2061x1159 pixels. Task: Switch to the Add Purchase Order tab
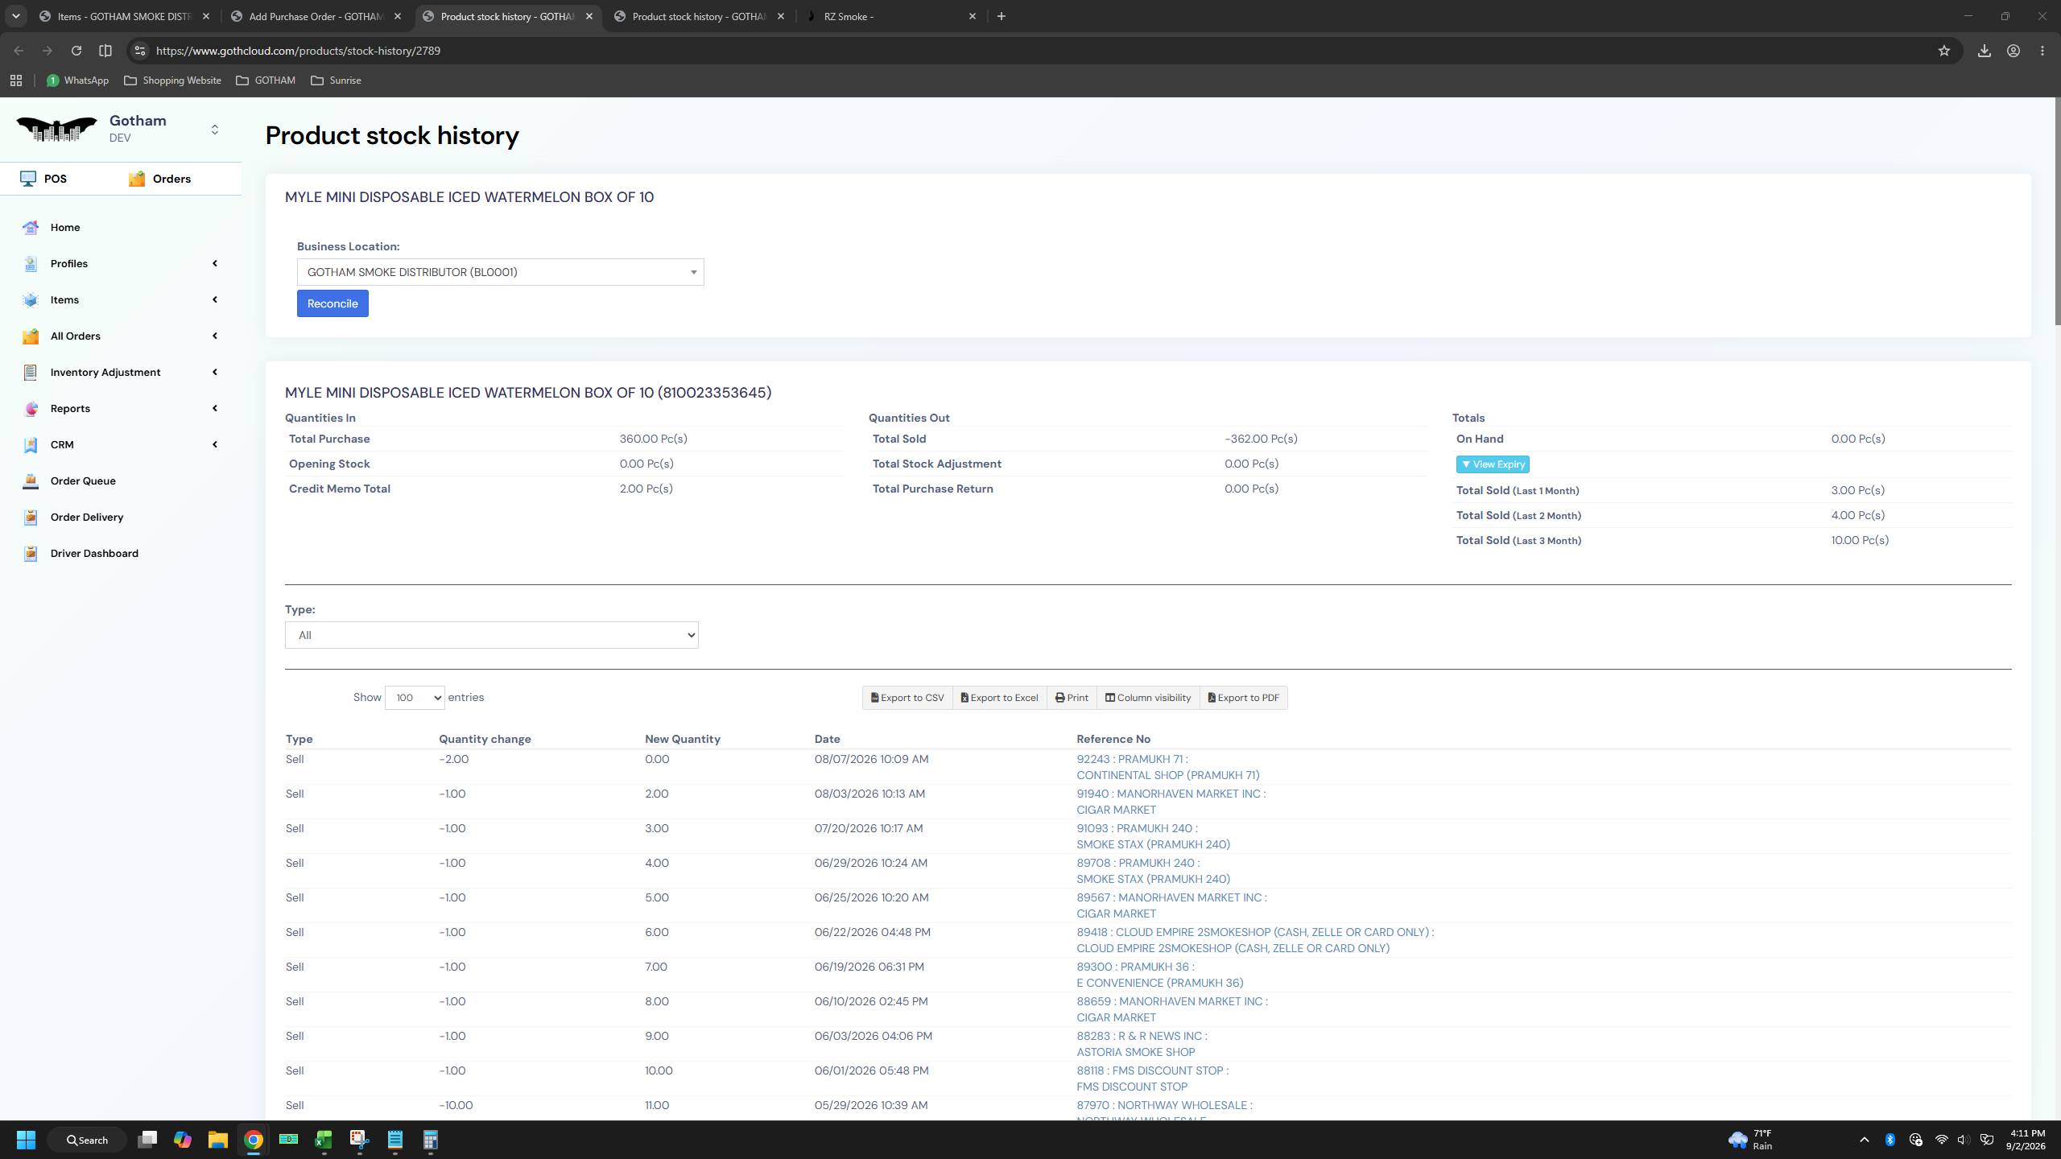(x=316, y=16)
